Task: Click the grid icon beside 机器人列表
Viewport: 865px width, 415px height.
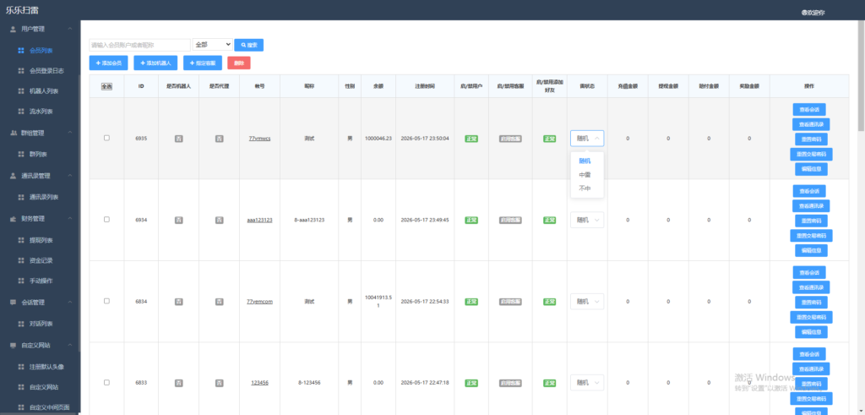Action: coord(21,91)
